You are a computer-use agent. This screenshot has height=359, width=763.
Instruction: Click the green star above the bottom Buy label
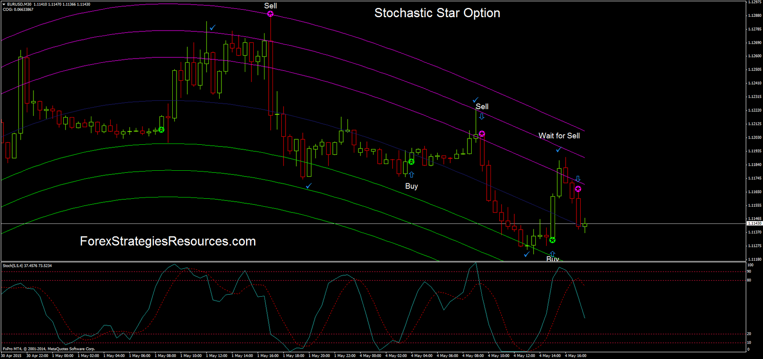pos(553,240)
